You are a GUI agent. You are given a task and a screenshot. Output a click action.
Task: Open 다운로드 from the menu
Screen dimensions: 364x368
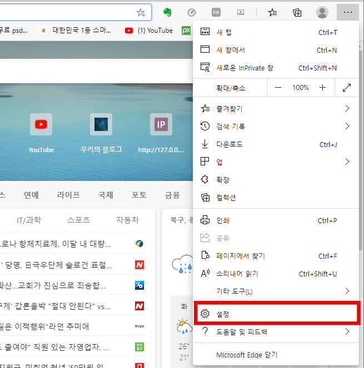pyautogui.click(x=276, y=144)
